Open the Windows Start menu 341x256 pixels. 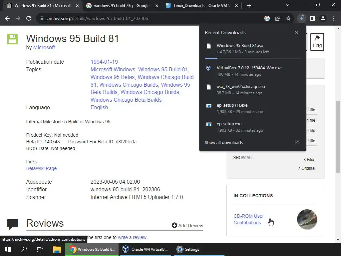coord(8,249)
